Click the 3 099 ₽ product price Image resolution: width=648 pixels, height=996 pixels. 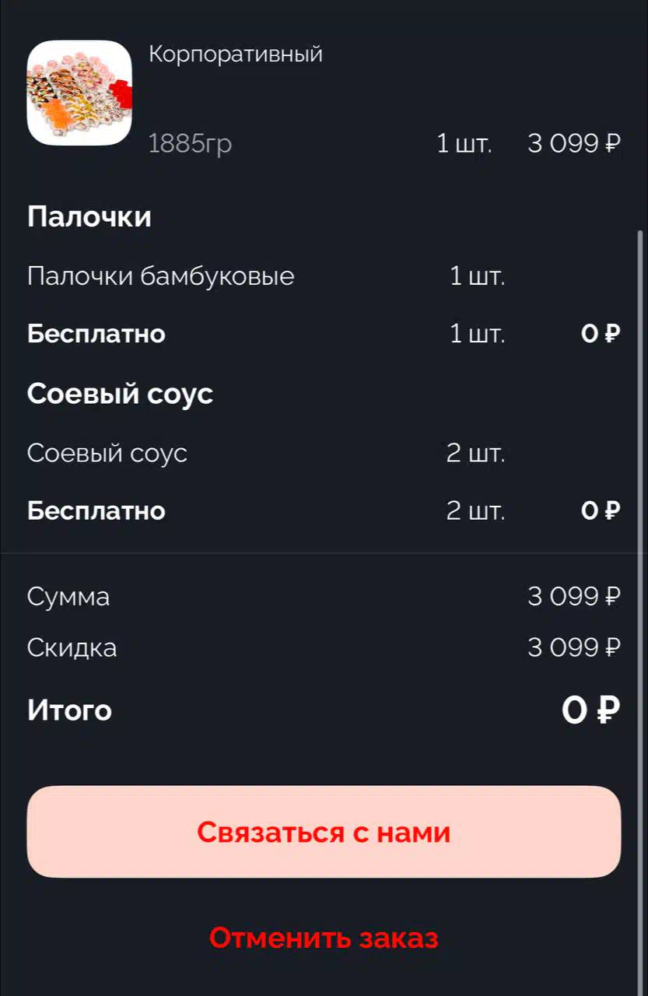(574, 143)
